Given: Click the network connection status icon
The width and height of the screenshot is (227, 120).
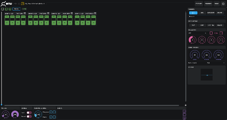Looking at the screenshot, I should click(x=19, y=4).
